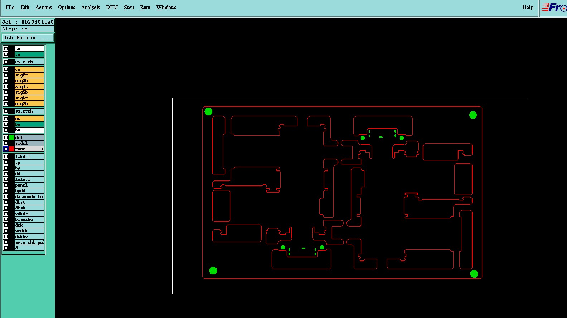This screenshot has height=318, width=567.
Task: Select the sig4t layer name
Action: (29, 86)
